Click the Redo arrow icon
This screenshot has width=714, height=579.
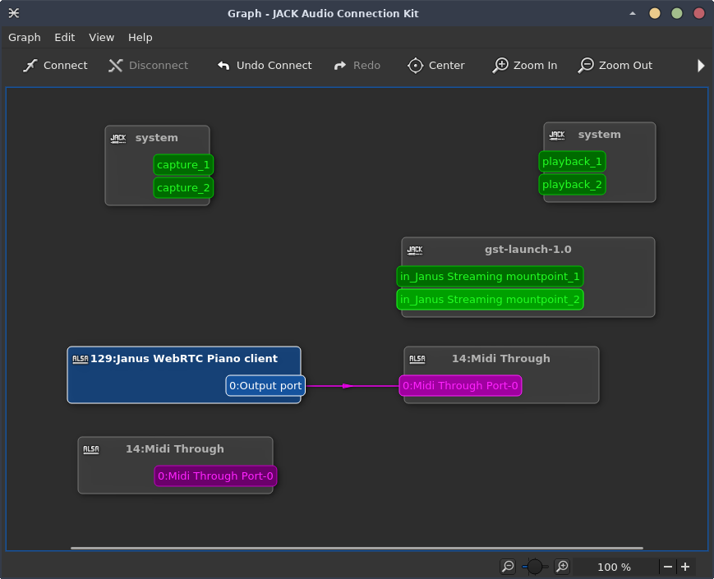(340, 66)
